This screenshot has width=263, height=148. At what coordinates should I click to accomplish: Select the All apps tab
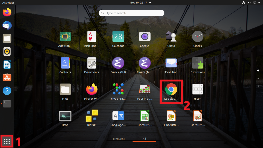click(144, 139)
